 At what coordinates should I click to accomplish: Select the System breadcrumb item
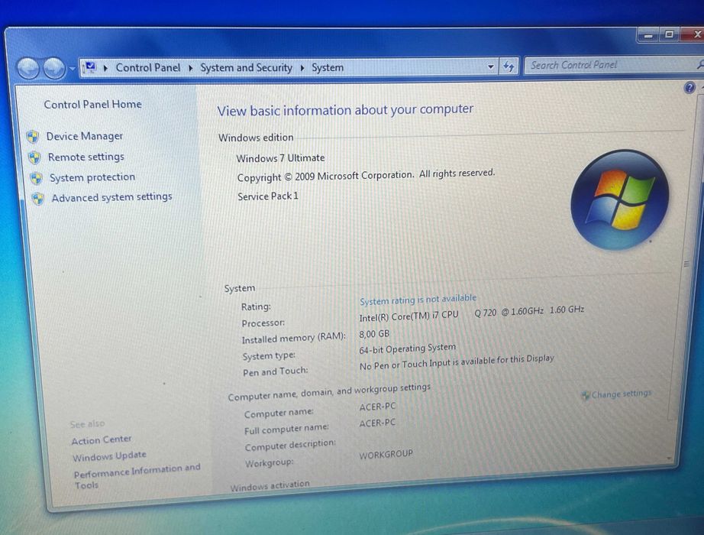pos(328,67)
